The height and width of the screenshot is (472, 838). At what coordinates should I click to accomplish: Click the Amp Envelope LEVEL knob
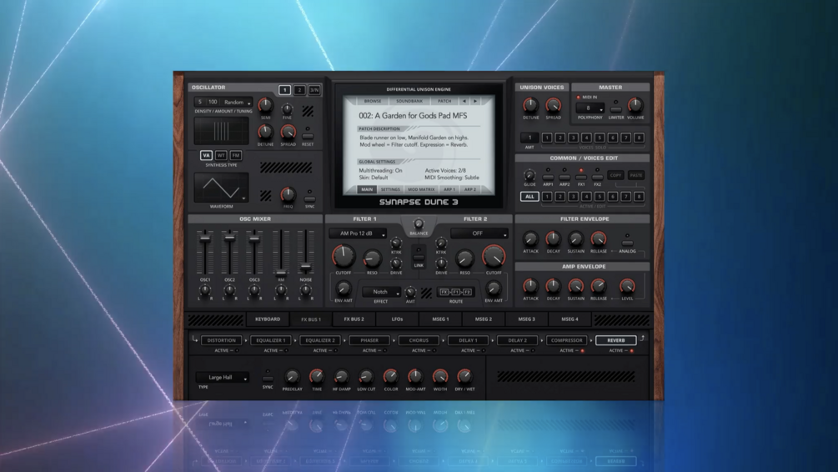tap(627, 287)
